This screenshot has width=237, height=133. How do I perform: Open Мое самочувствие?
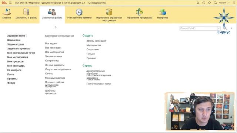(55, 78)
